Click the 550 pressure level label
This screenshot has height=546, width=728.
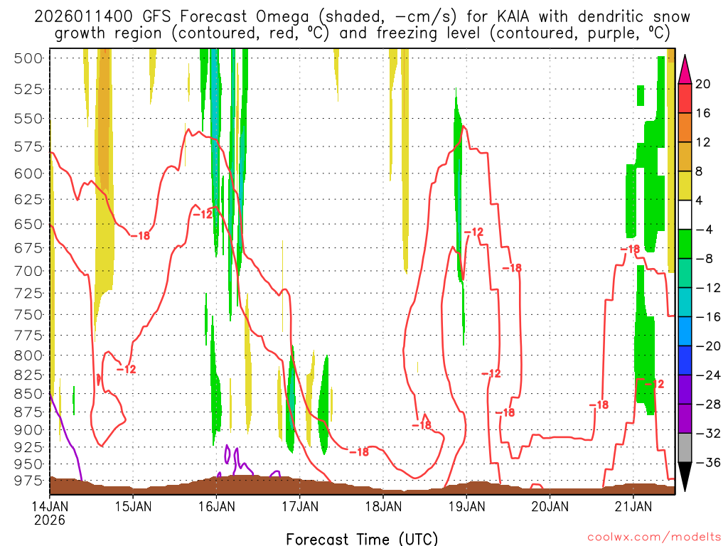28,119
